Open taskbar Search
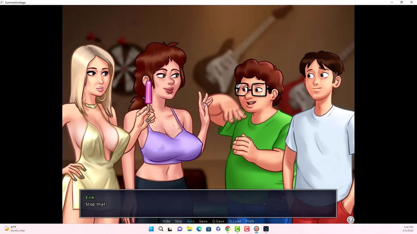 point(161,229)
